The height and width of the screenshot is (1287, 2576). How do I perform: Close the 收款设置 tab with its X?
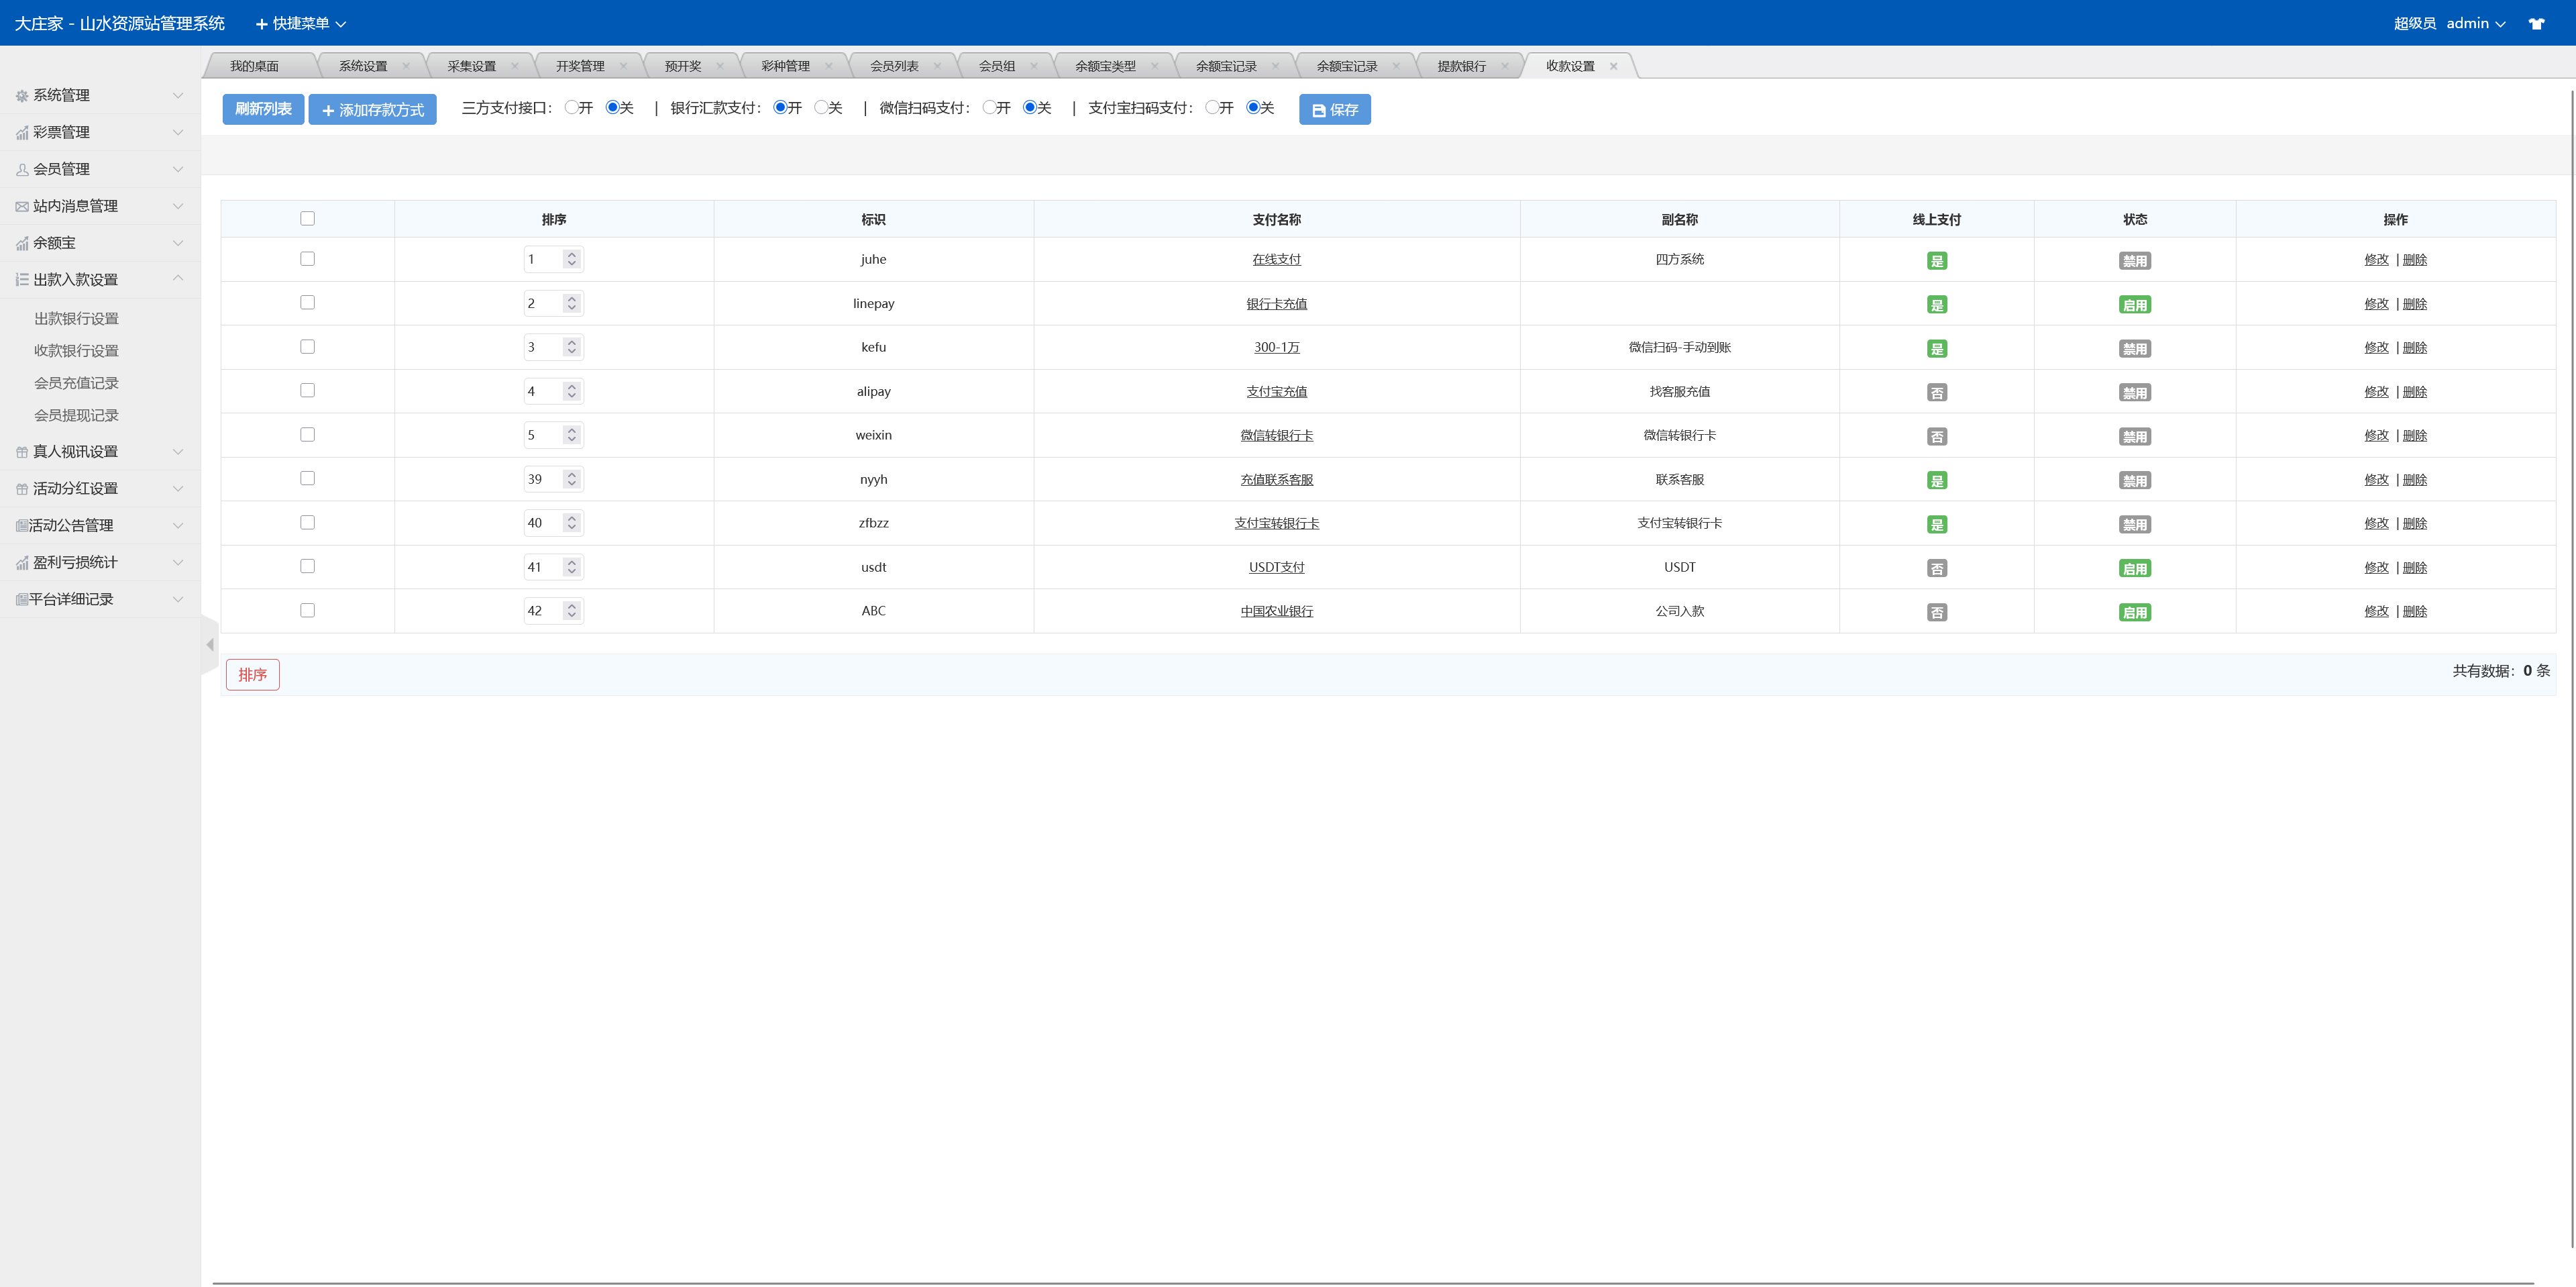coord(1613,66)
